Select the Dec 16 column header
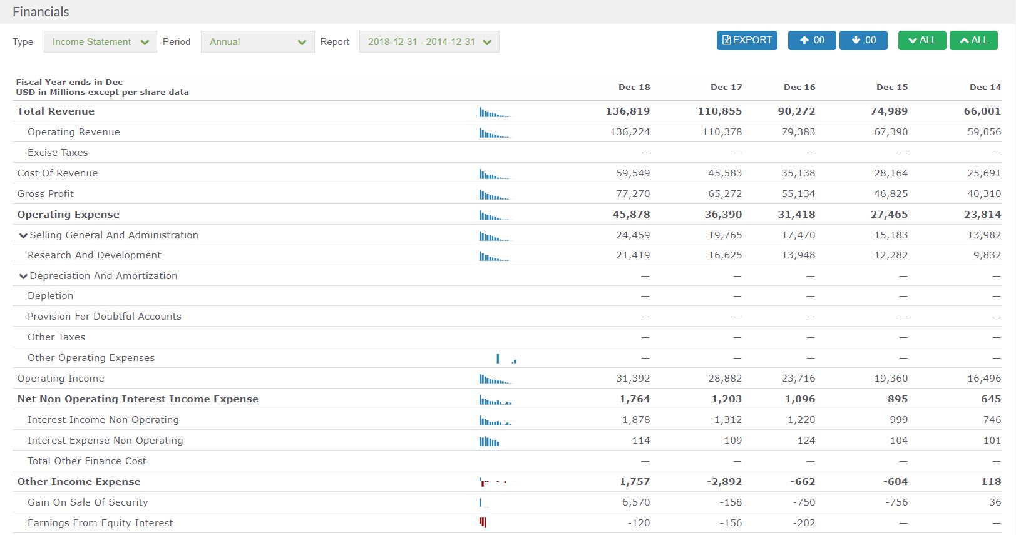The image size is (1016, 535). 799,87
